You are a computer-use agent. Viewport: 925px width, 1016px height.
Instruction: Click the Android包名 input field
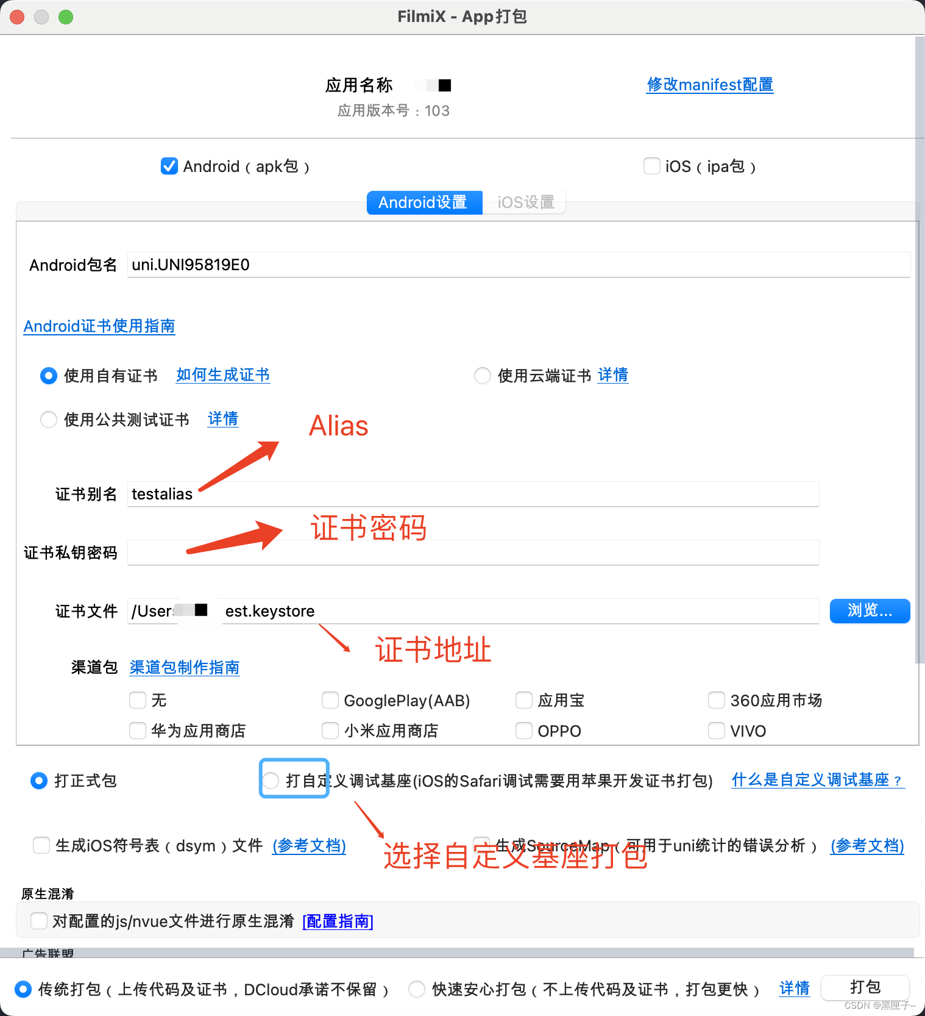[x=519, y=265]
